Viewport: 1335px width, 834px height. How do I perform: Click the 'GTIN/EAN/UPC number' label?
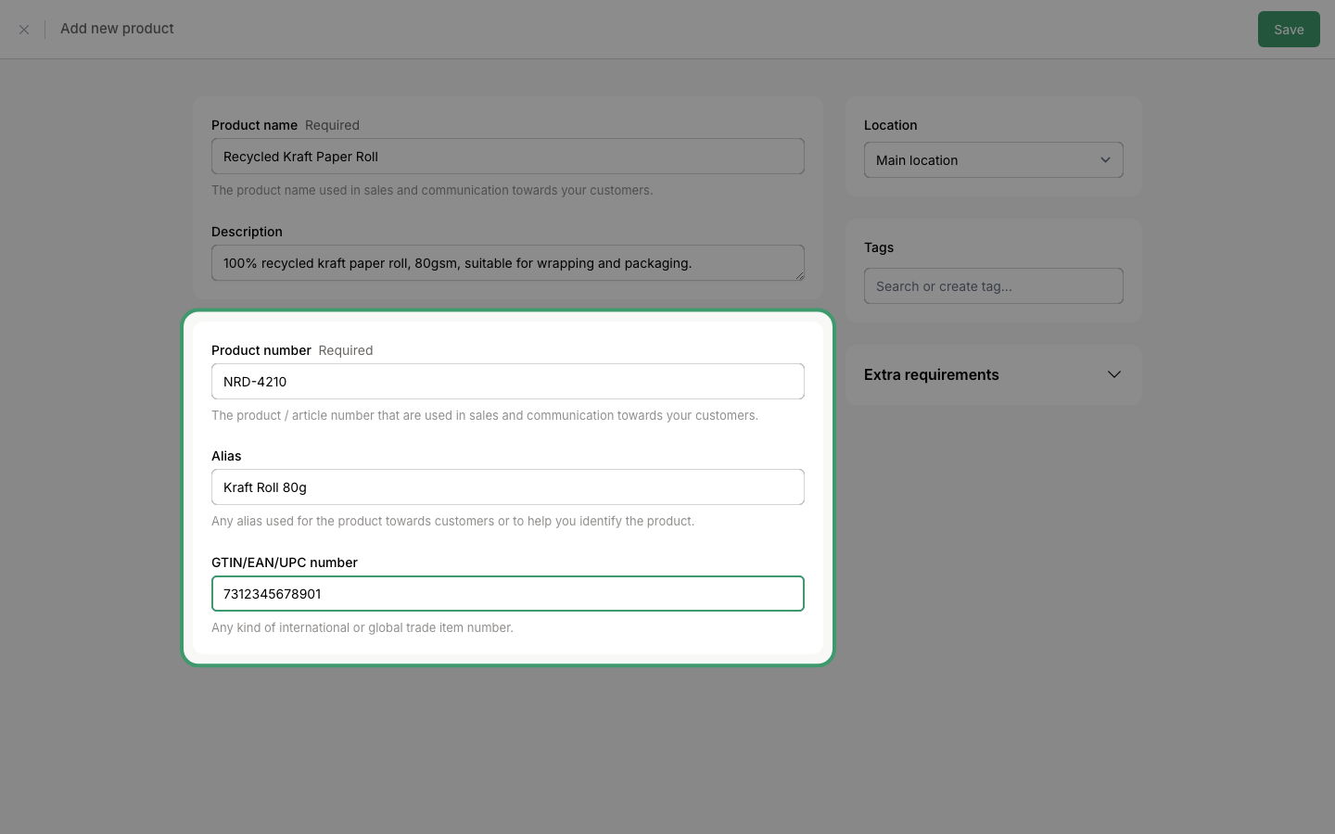(x=285, y=562)
